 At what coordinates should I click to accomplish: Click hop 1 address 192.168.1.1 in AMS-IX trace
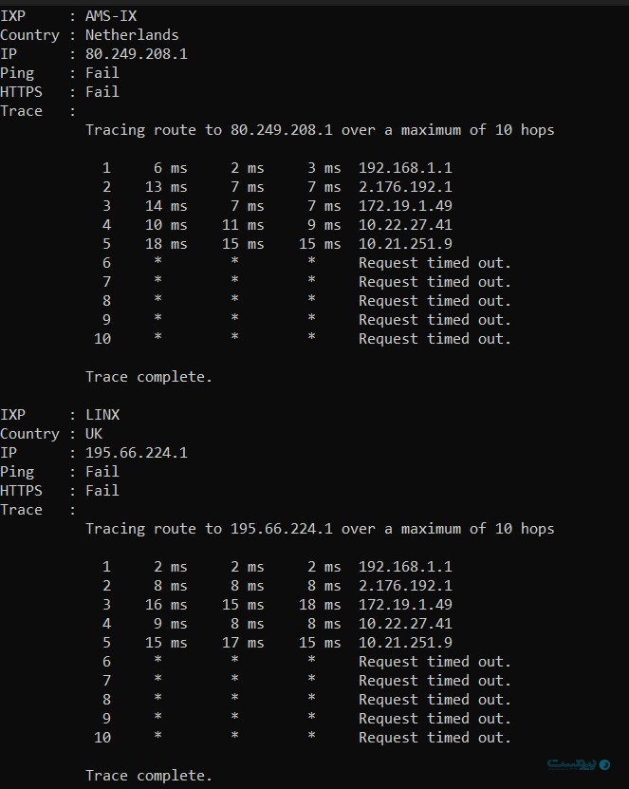[405, 168]
